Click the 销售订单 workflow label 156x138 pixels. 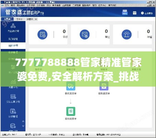point(71,69)
